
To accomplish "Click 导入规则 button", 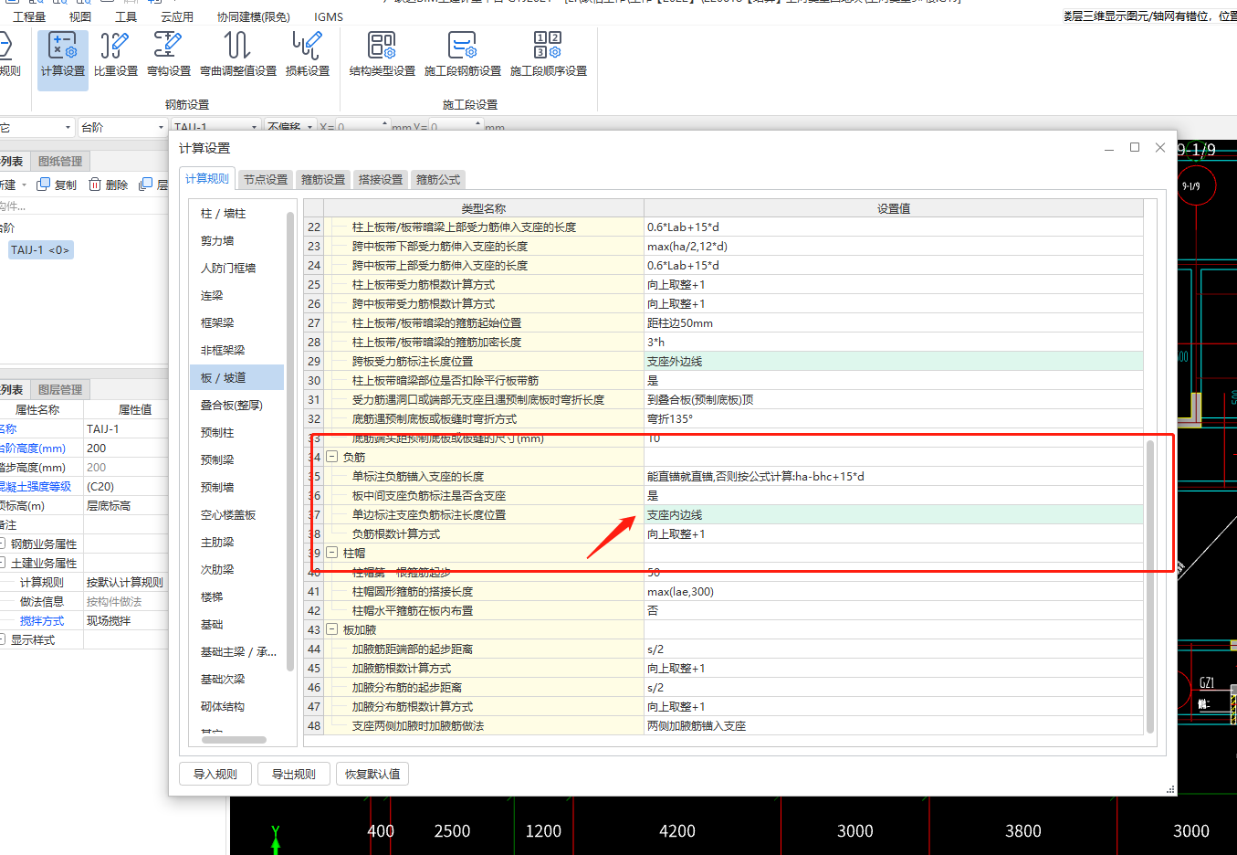I will [x=215, y=774].
